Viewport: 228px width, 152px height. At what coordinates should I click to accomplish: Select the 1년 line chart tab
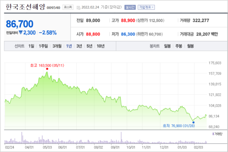point(69,46)
